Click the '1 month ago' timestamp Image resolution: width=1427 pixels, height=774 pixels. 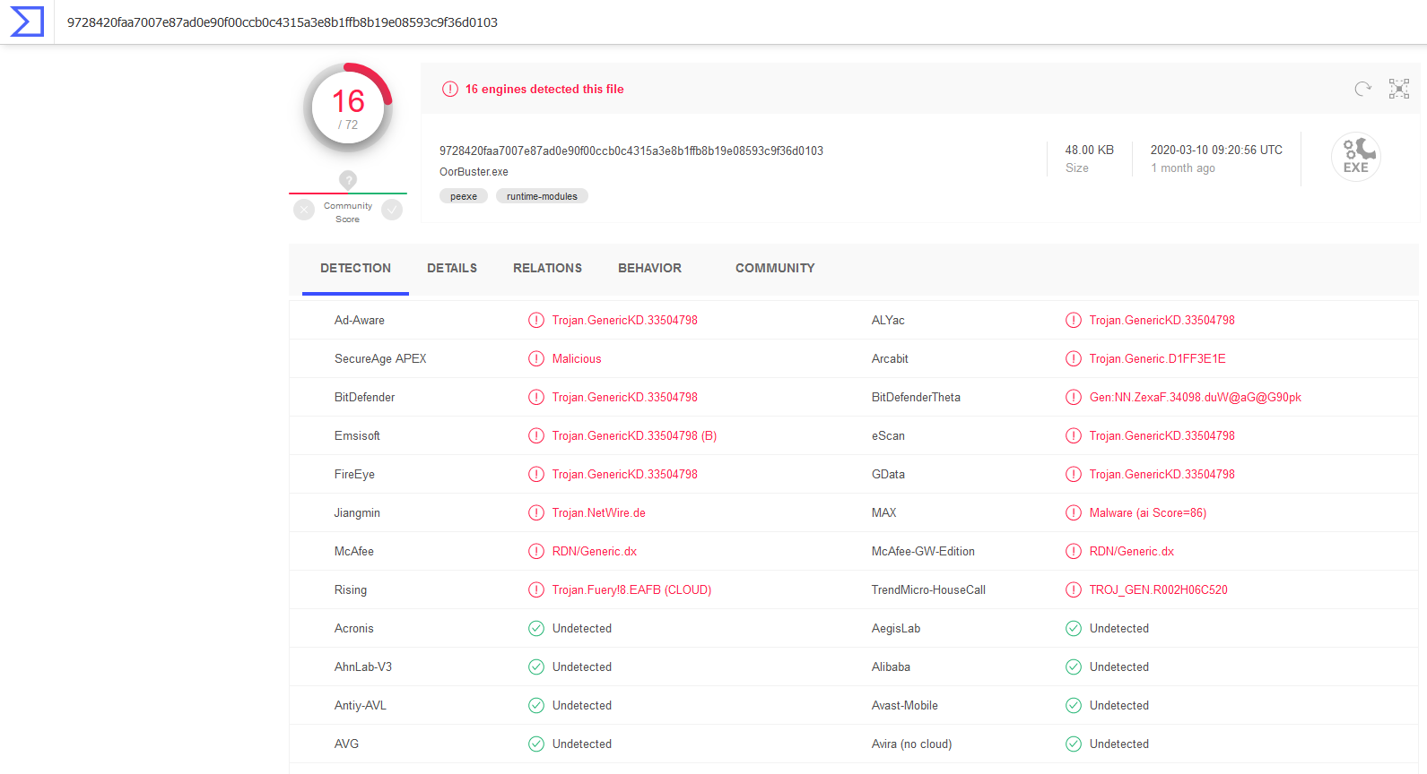(x=1183, y=168)
